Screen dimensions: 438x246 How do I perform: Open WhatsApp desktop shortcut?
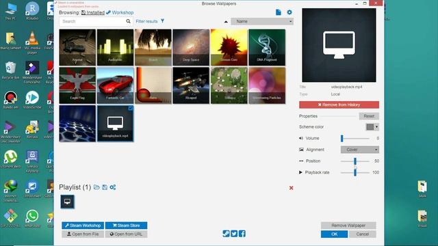pyautogui.click(x=32, y=219)
